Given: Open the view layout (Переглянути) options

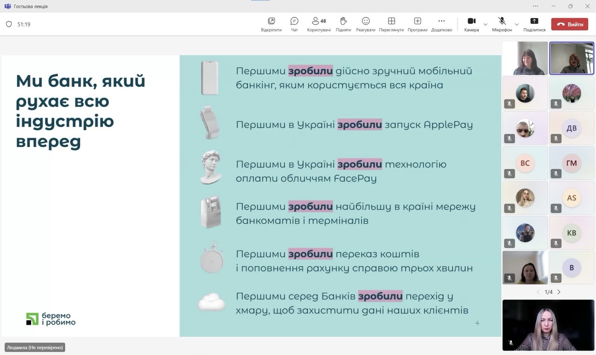Looking at the screenshot, I should [x=391, y=24].
